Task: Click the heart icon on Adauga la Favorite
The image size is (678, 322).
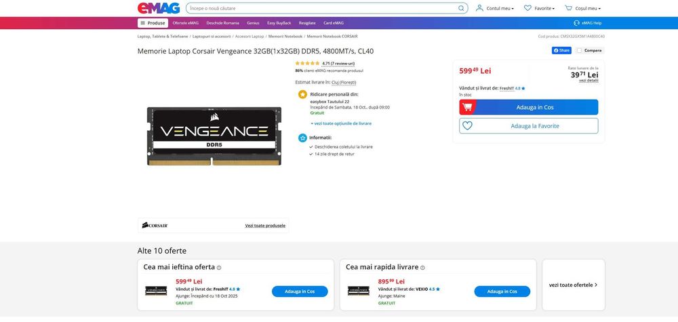Action: click(x=467, y=126)
